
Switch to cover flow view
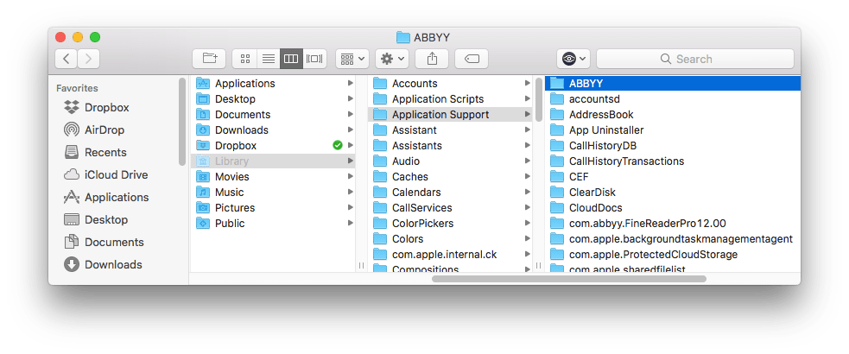point(315,59)
